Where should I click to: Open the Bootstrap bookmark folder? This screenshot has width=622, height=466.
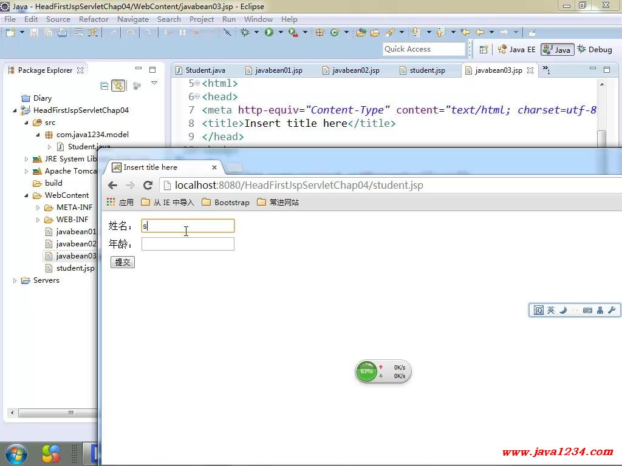[x=225, y=202]
